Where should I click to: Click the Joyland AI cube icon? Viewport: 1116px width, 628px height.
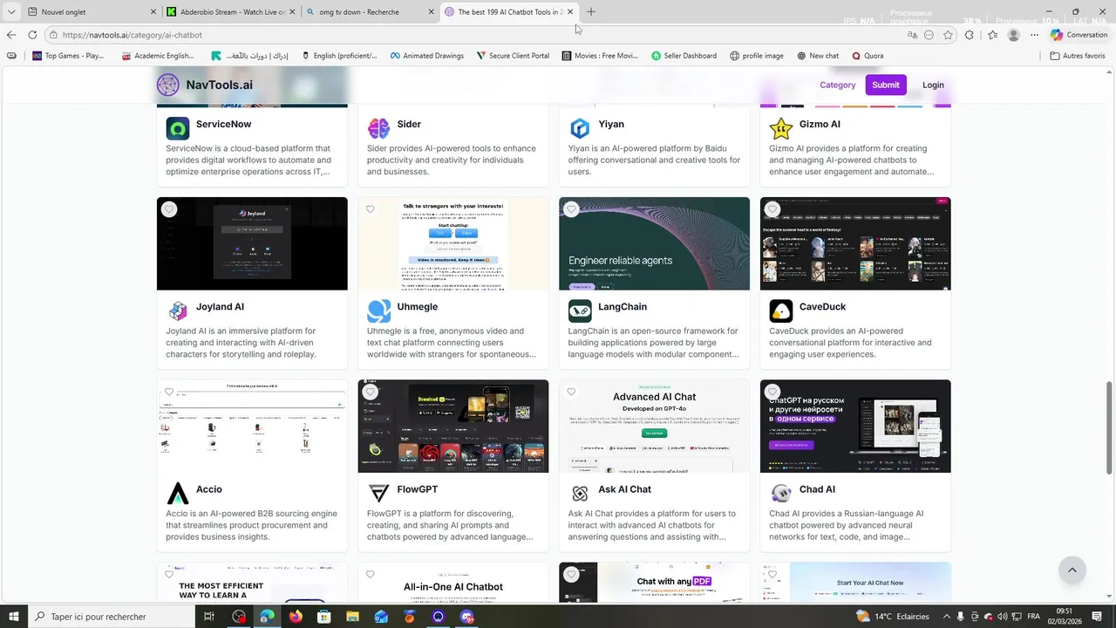pos(178,311)
